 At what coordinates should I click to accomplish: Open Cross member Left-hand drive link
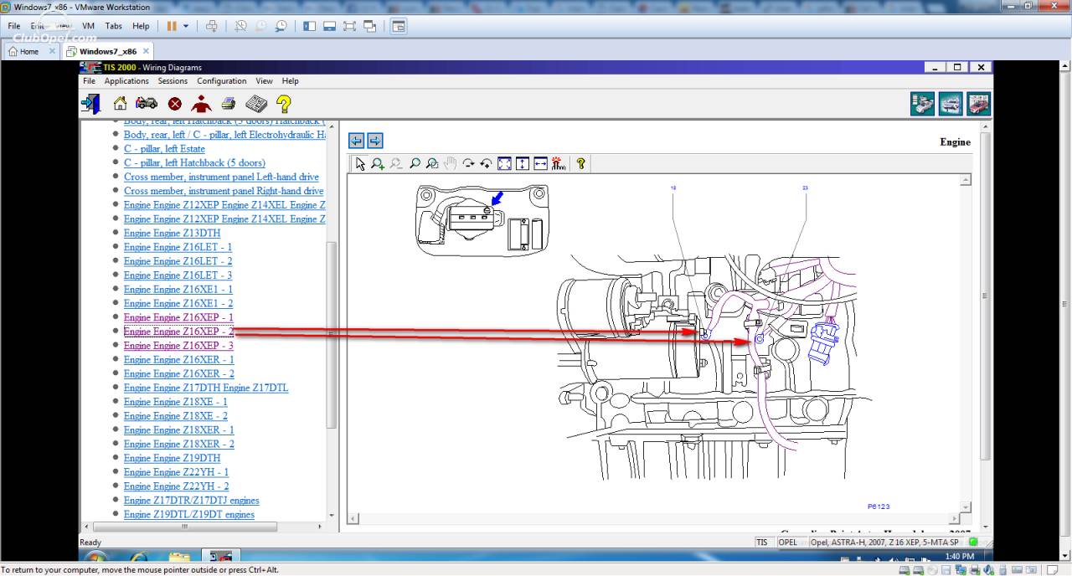point(221,177)
